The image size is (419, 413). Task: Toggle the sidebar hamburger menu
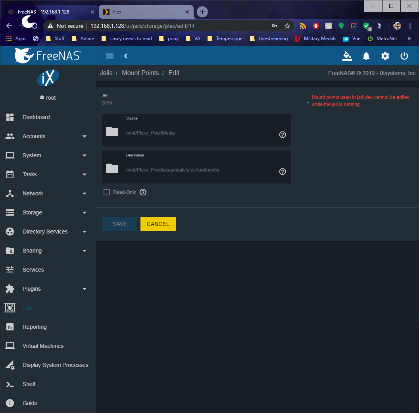[x=110, y=56]
